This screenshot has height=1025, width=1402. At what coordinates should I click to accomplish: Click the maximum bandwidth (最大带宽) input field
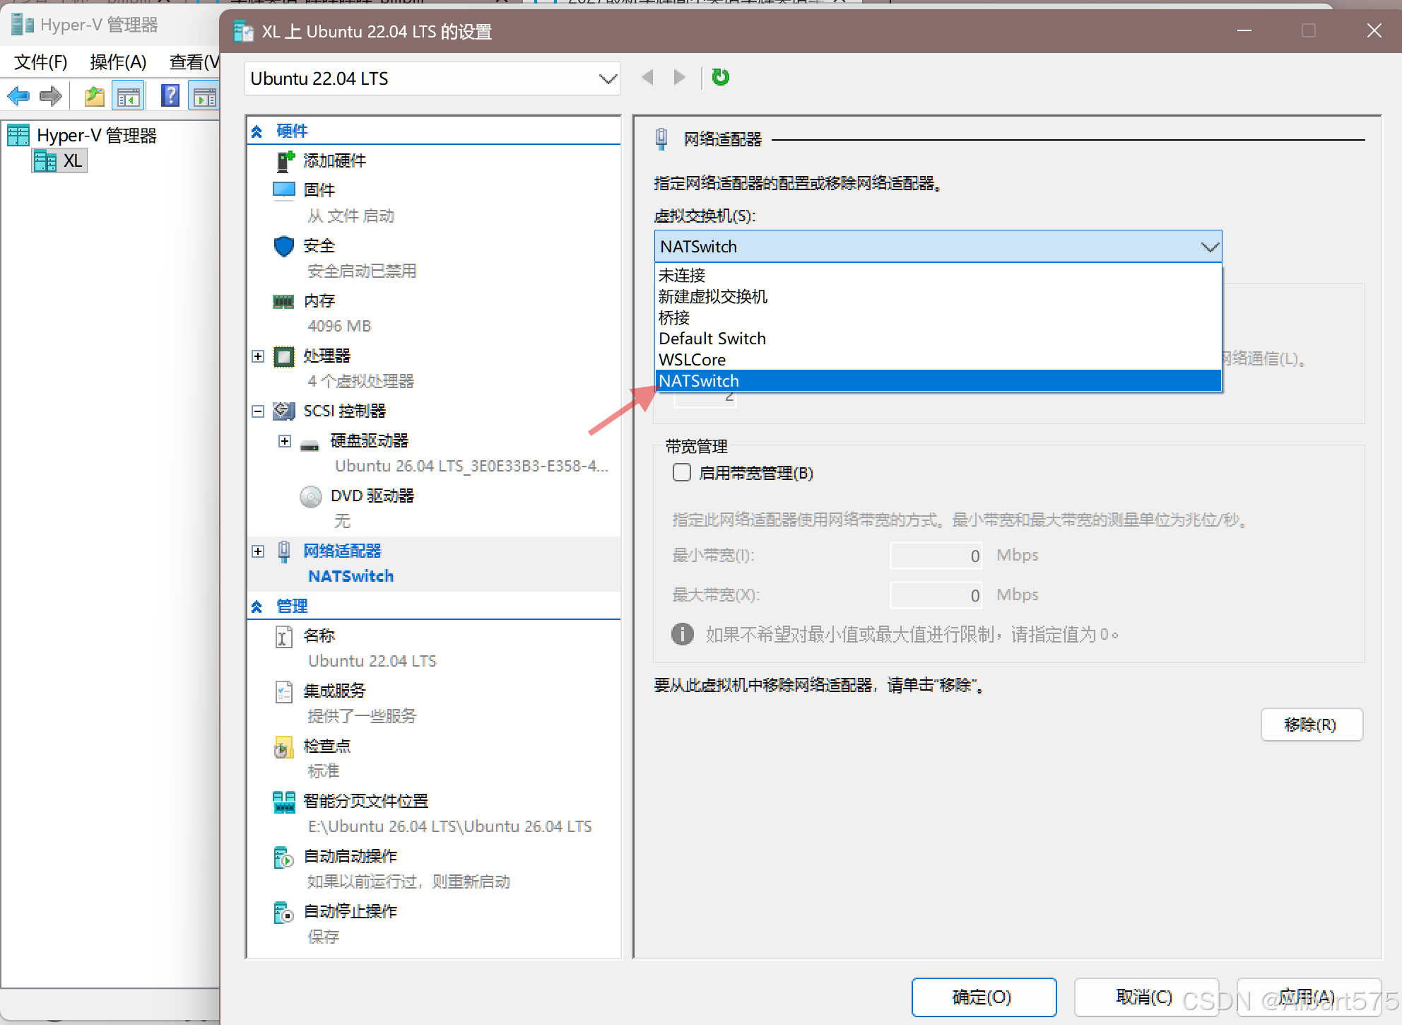pyautogui.click(x=936, y=595)
